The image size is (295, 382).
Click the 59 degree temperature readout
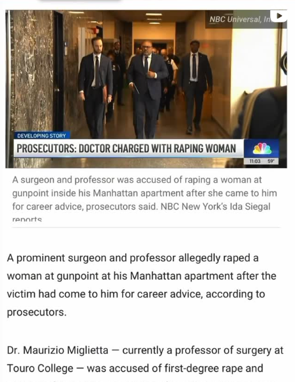coord(271,161)
